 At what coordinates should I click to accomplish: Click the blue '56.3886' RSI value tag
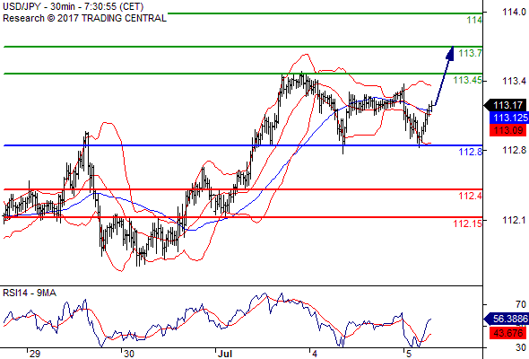(507, 319)
